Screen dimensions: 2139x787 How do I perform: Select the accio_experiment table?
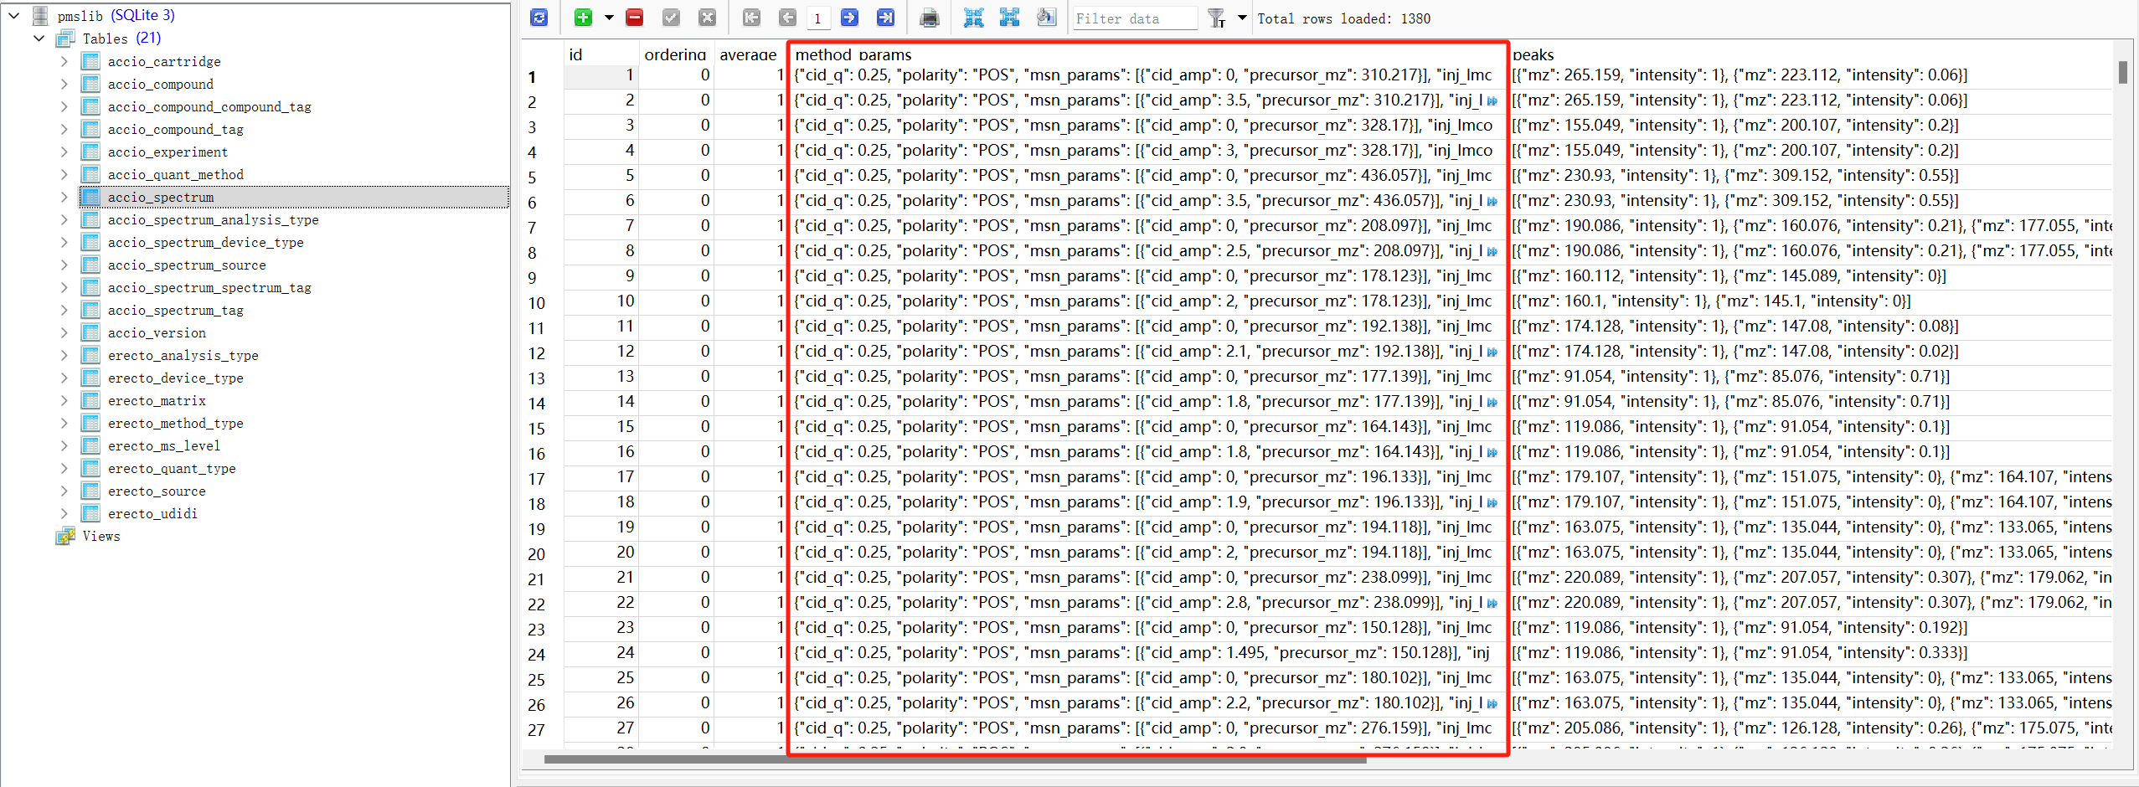point(168,152)
